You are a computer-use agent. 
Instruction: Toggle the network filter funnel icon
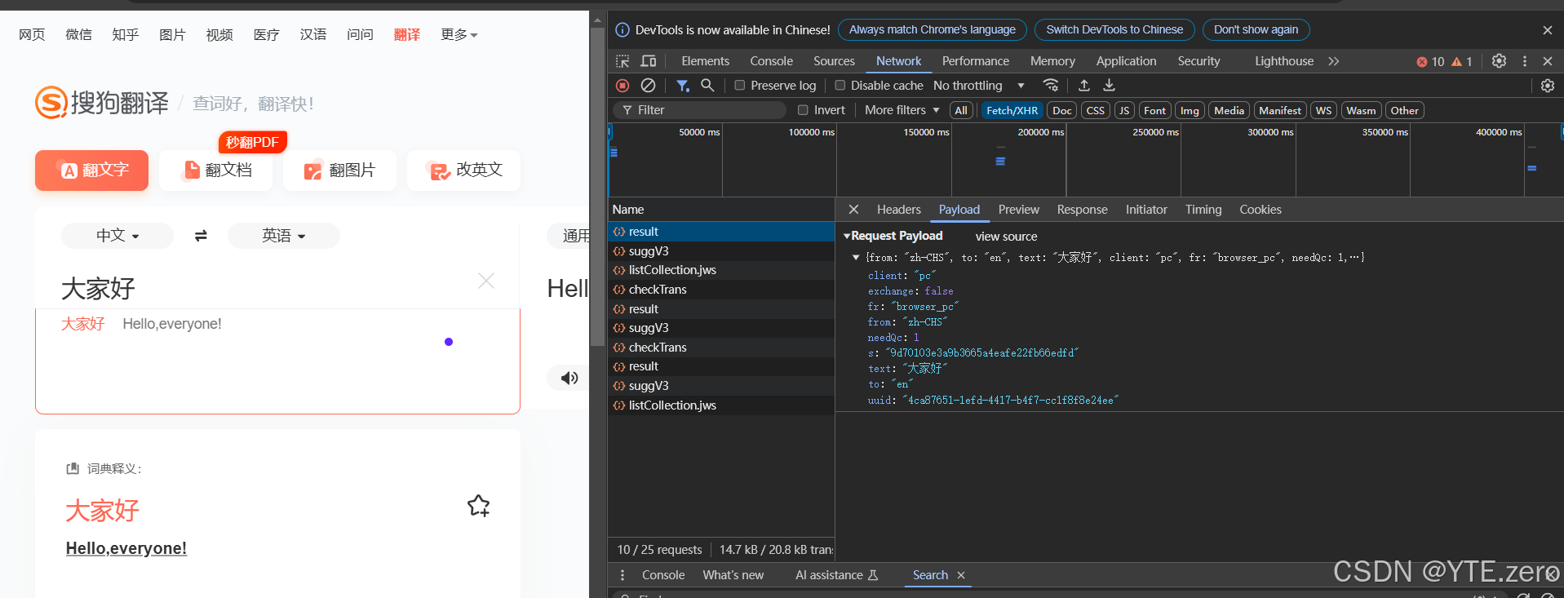click(683, 86)
